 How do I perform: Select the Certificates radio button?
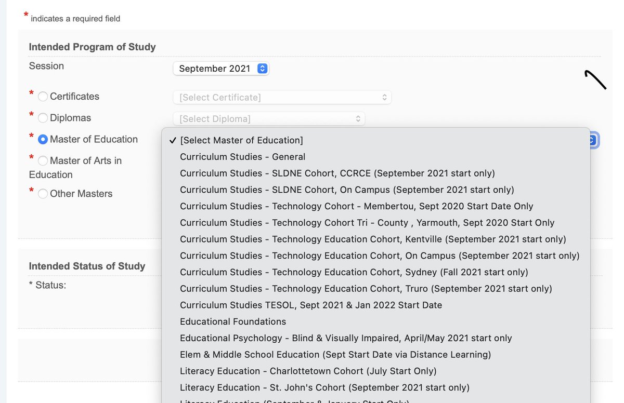coord(43,97)
